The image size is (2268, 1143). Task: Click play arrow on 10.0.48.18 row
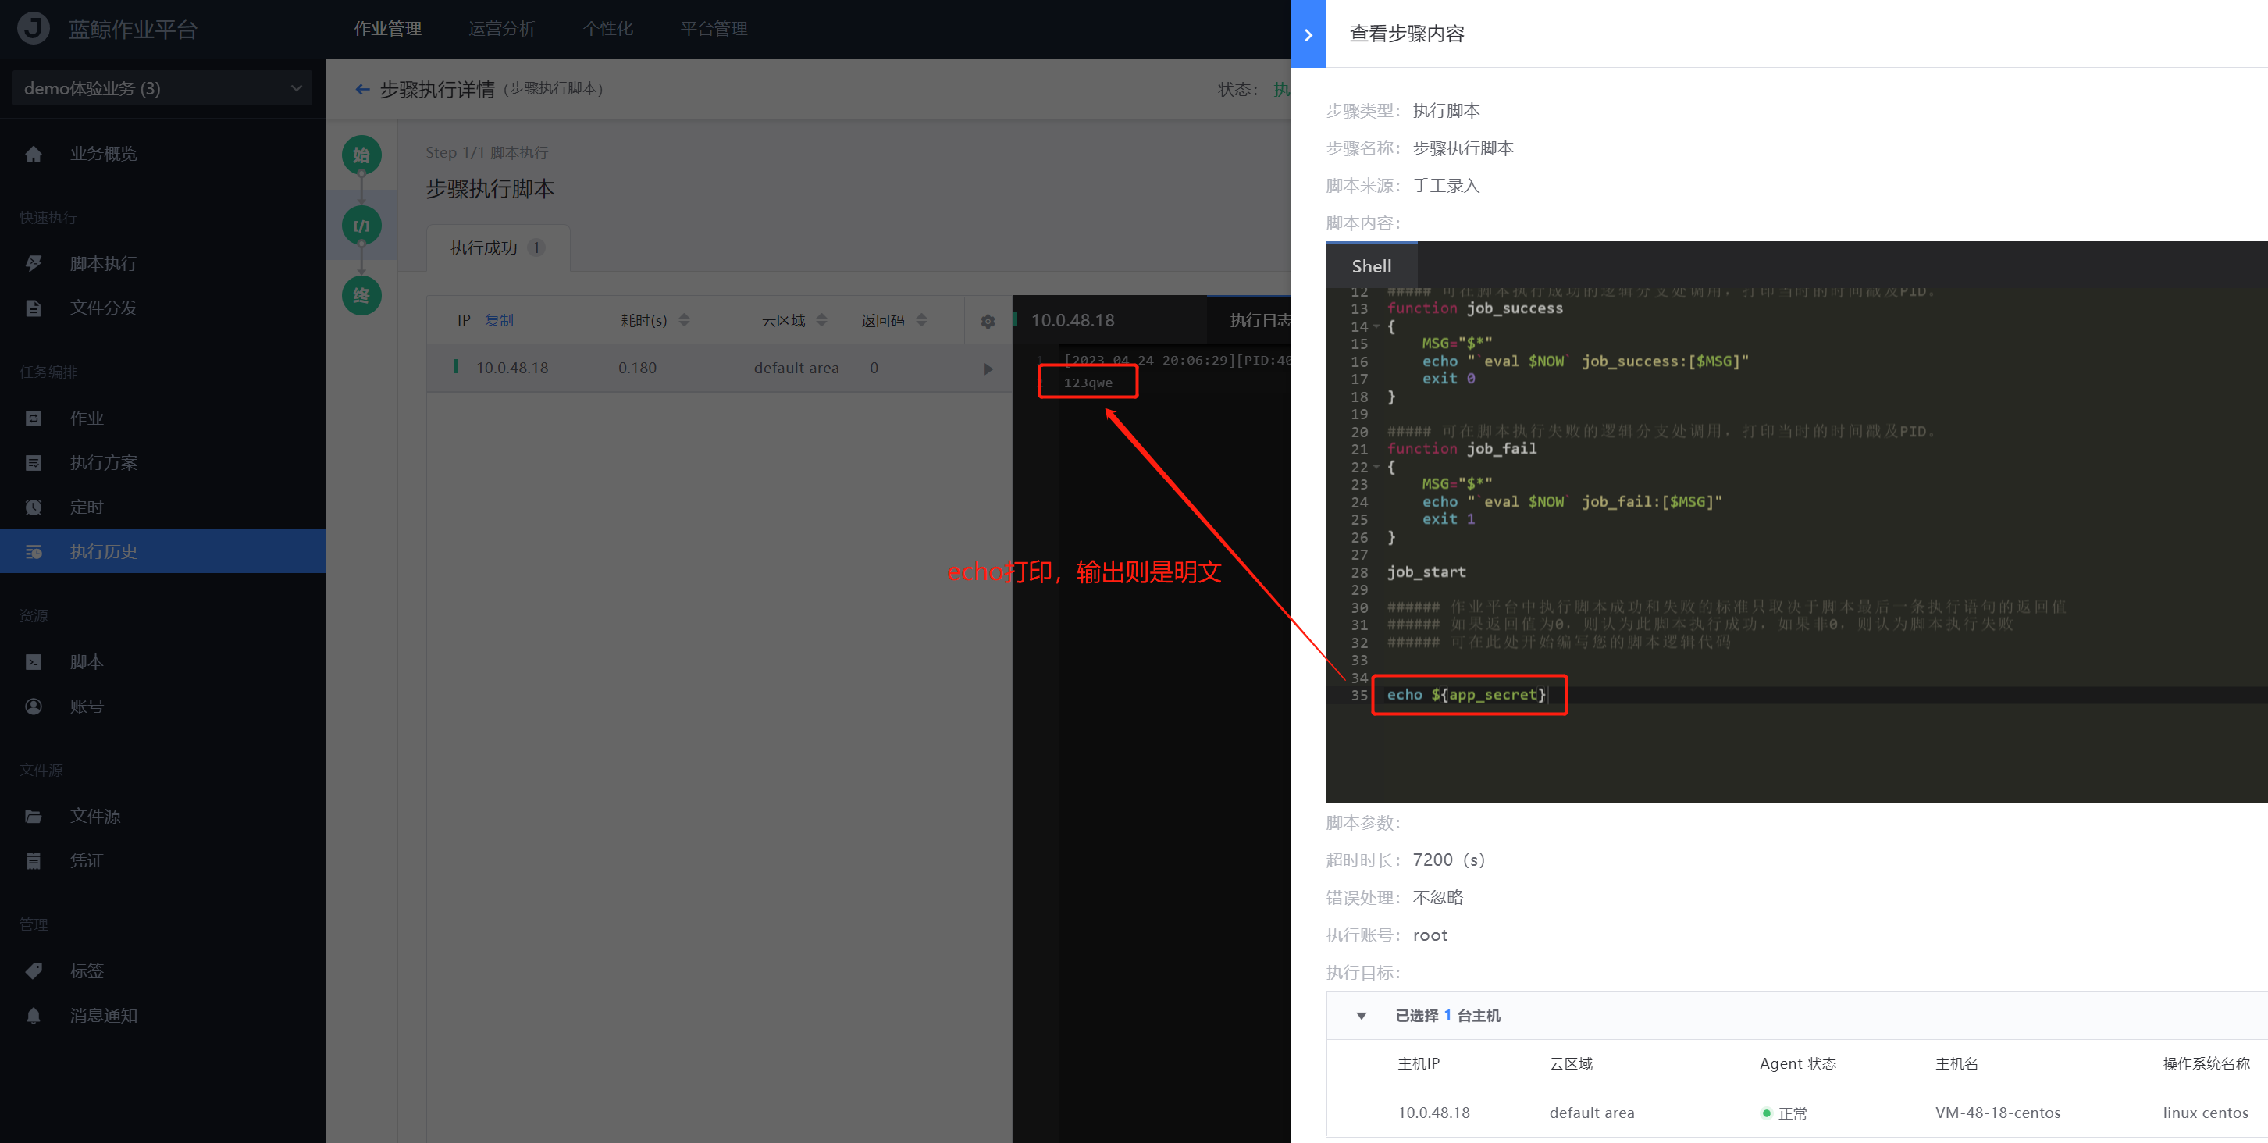coord(988,369)
